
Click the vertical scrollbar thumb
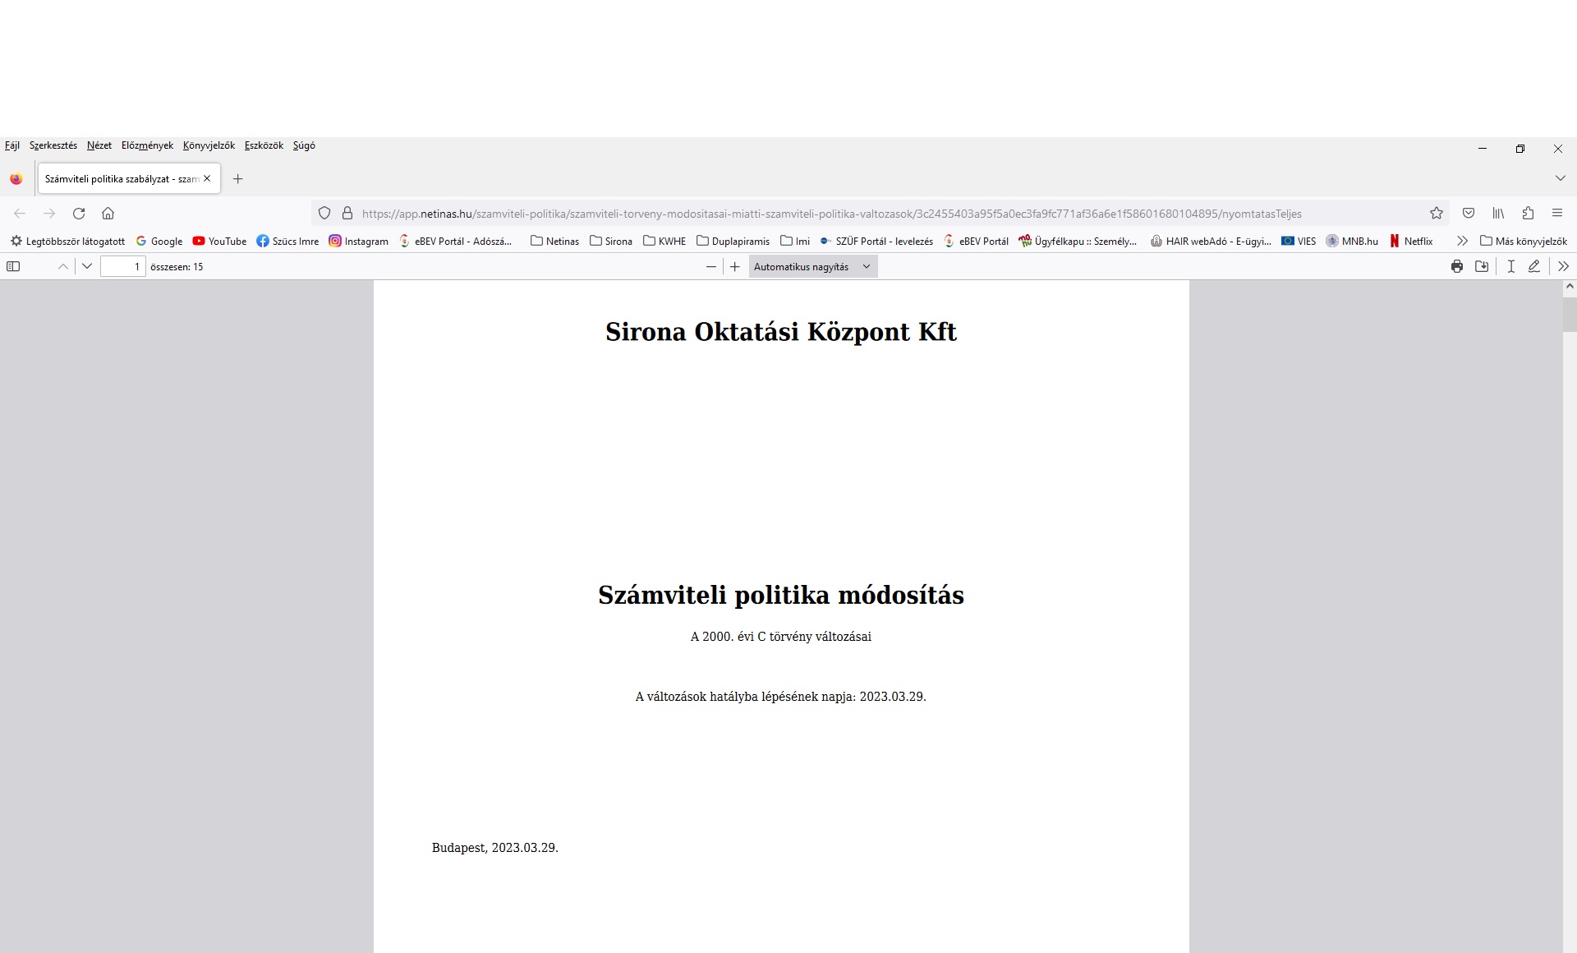coord(1570,315)
